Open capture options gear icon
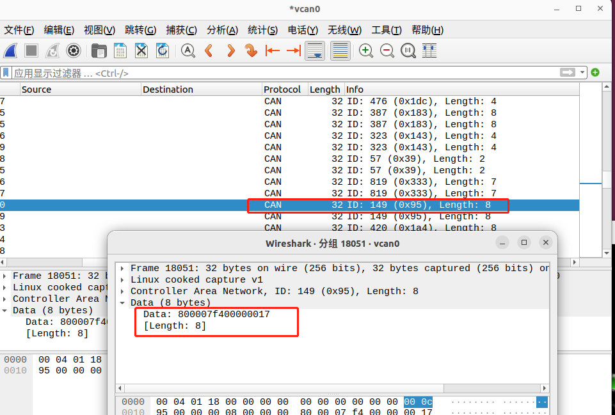 (x=74, y=51)
